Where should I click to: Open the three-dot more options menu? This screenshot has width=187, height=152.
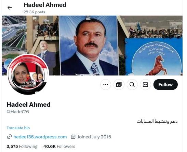point(106,85)
